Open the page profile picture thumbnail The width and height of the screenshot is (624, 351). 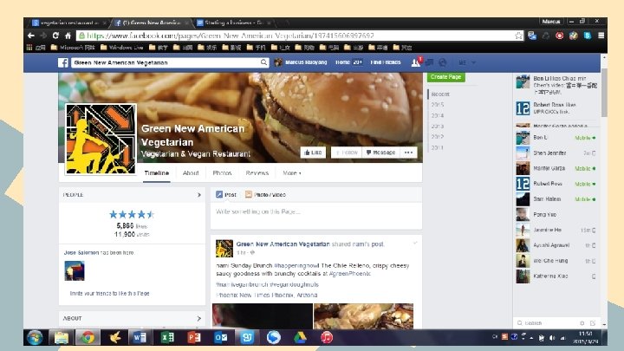(101, 139)
